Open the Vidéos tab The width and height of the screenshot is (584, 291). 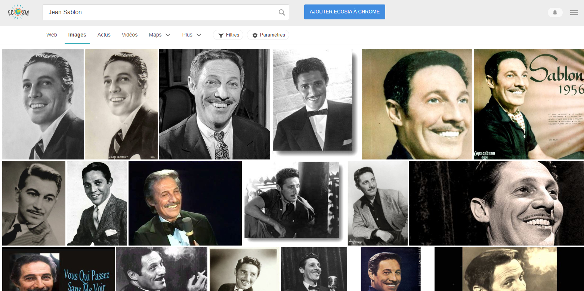click(x=130, y=35)
